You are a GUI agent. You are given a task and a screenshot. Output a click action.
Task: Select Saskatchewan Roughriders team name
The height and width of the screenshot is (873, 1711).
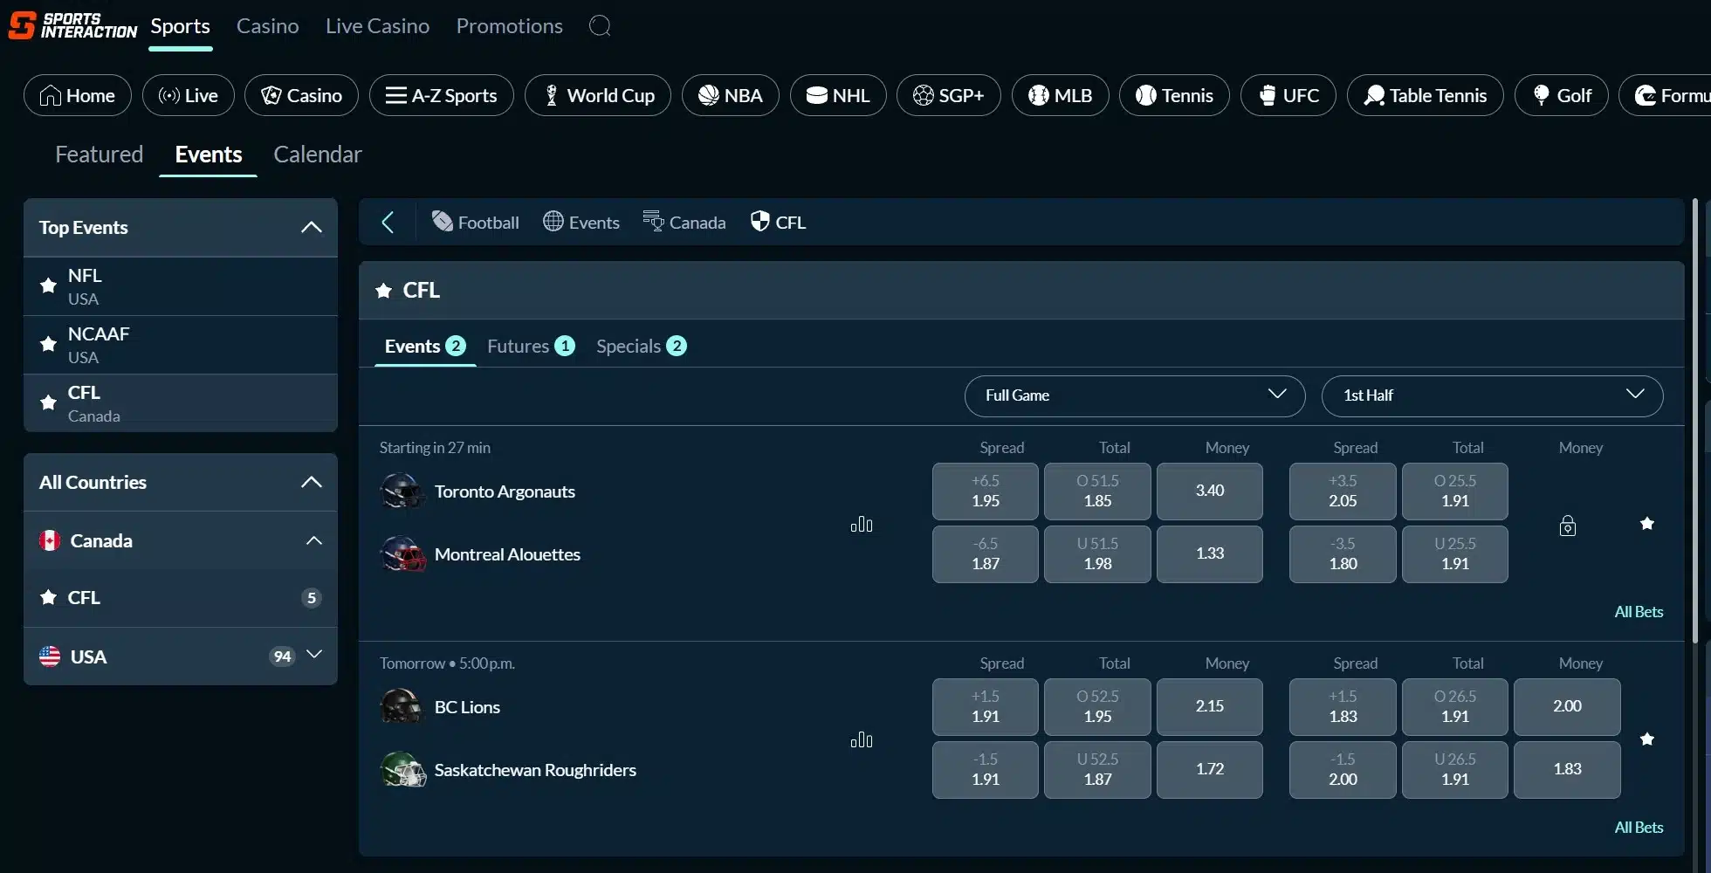[x=535, y=770]
